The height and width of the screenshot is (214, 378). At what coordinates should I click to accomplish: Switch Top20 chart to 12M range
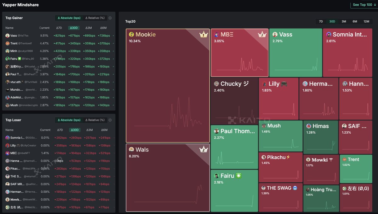click(366, 21)
